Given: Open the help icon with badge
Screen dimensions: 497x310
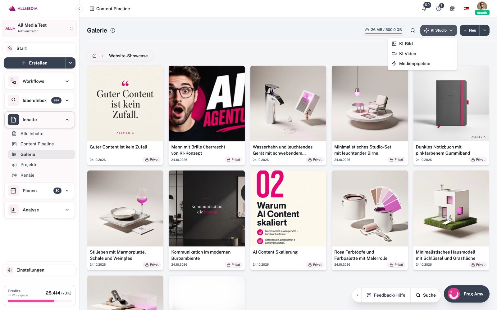Looking at the screenshot, I should coord(439,9).
